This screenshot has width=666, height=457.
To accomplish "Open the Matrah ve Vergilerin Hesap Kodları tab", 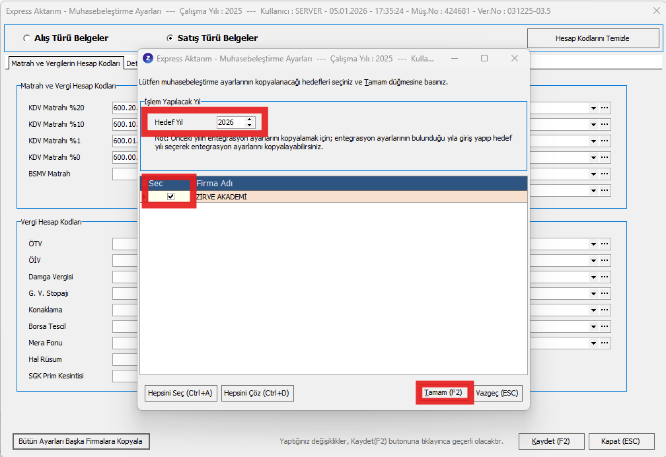I will click(x=66, y=63).
